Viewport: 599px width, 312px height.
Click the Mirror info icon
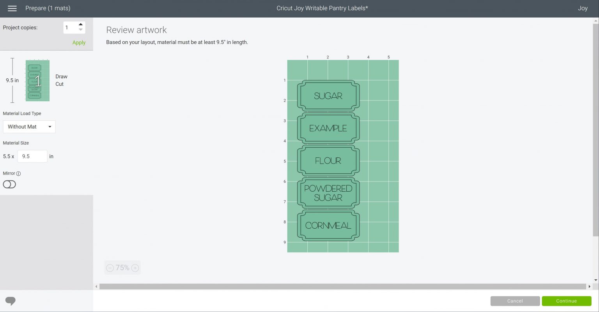click(x=18, y=174)
